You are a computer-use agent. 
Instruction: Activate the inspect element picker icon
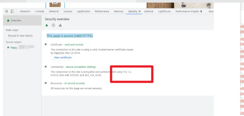[x=7, y=11]
